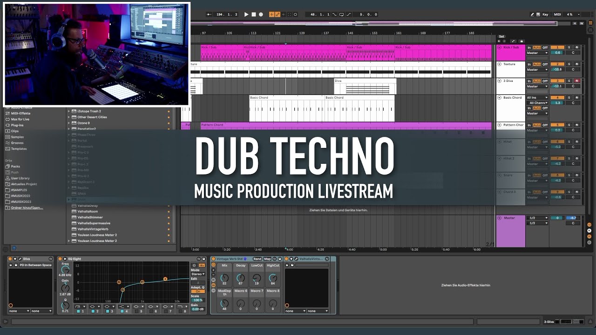This screenshot has width=596, height=335.
Task: Click the Rand button on Vintage Verb rack
Action: pyautogui.click(x=257, y=259)
